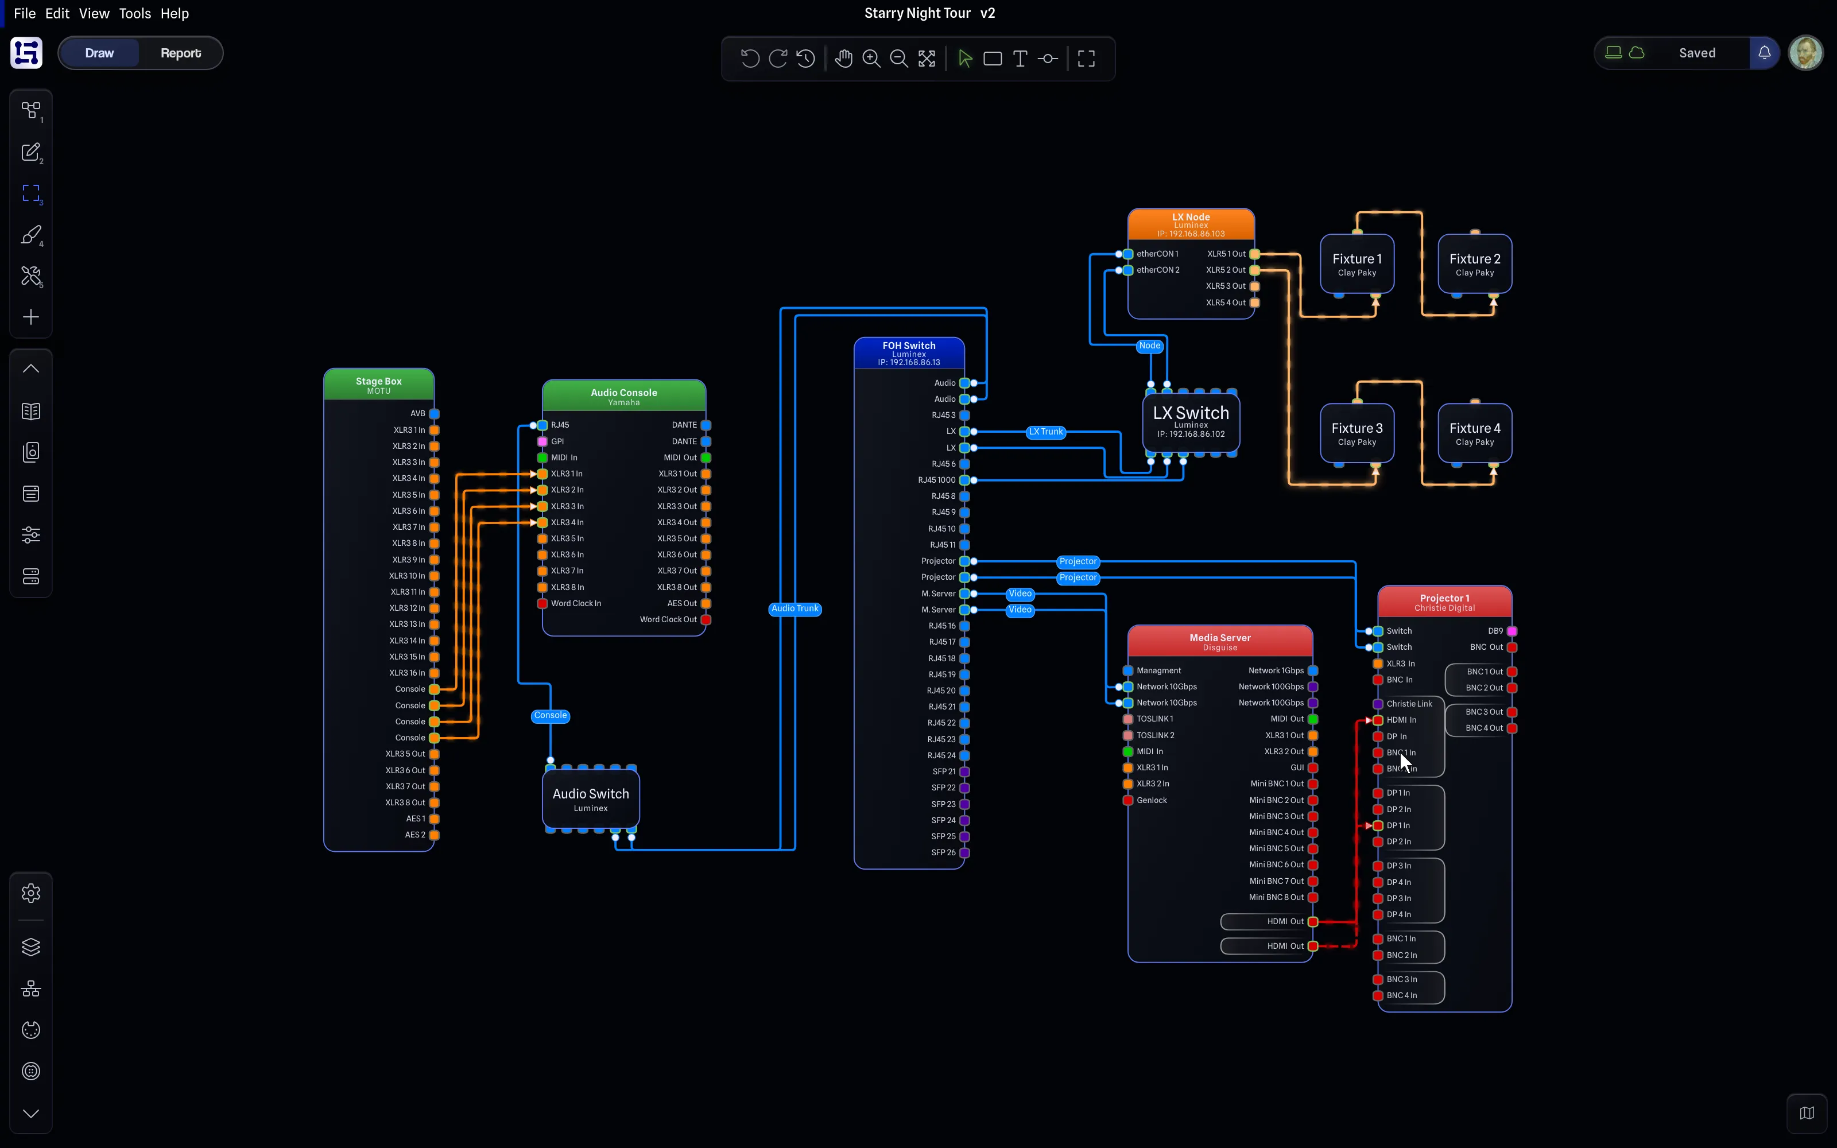The image size is (1837, 1148).
Task: Expand sidebar with bottom down chevron
Action: (31, 1113)
